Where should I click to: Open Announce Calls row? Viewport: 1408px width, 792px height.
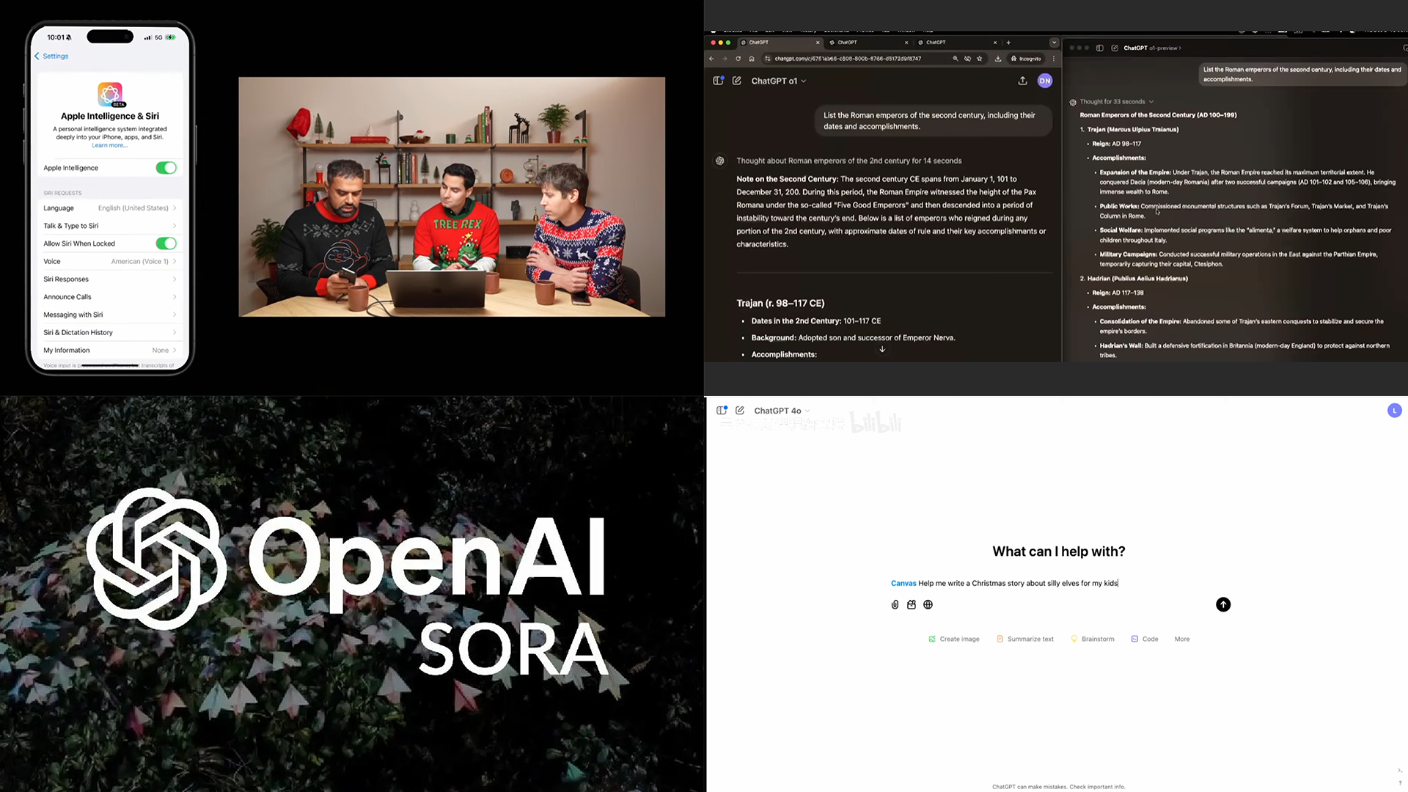[x=110, y=297]
